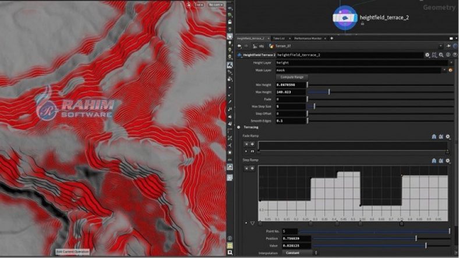
Task: Switch to the Performance Monitor tab
Action: click(308, 38)
